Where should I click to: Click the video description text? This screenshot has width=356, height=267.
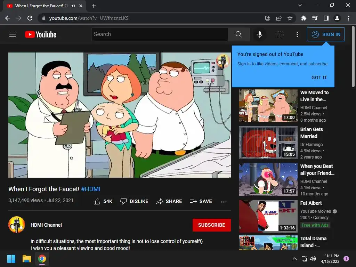tap(117, 244)
